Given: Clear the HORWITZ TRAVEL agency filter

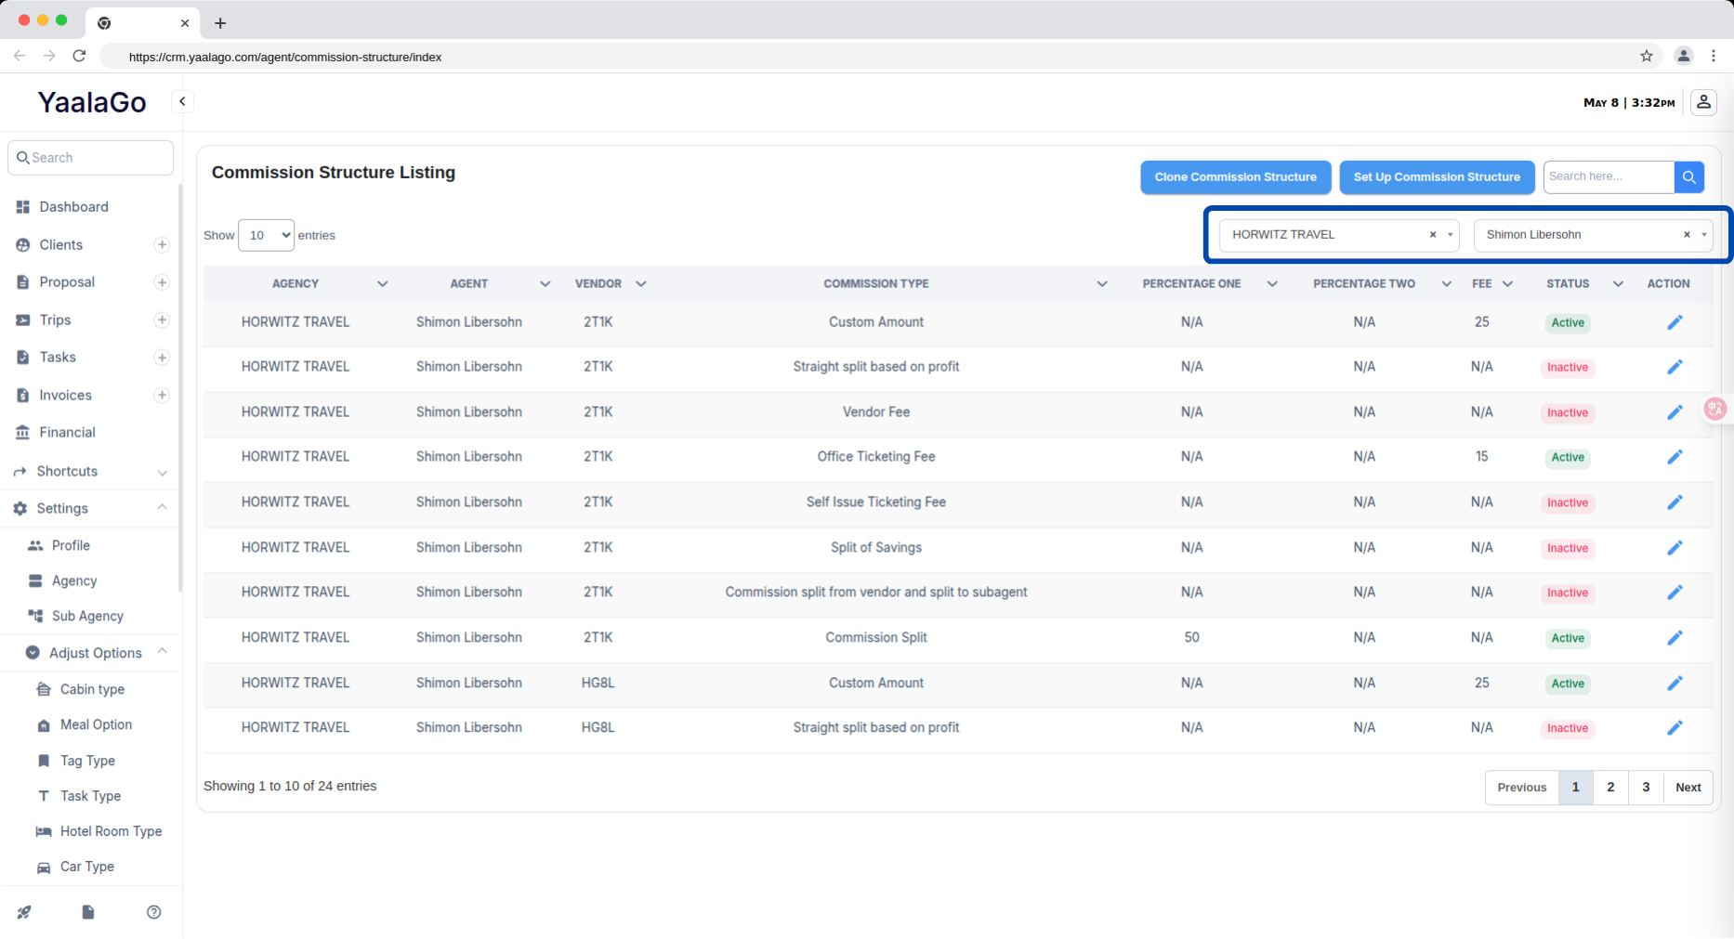Looking at the screenshot, I should point(1433,235).
